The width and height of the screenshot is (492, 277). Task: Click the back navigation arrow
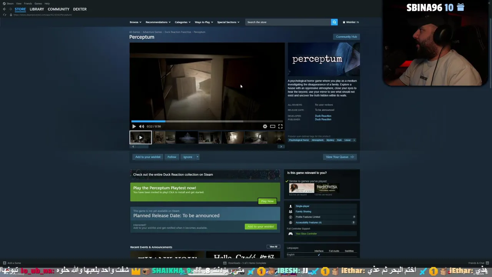click(x=4, y=9)
